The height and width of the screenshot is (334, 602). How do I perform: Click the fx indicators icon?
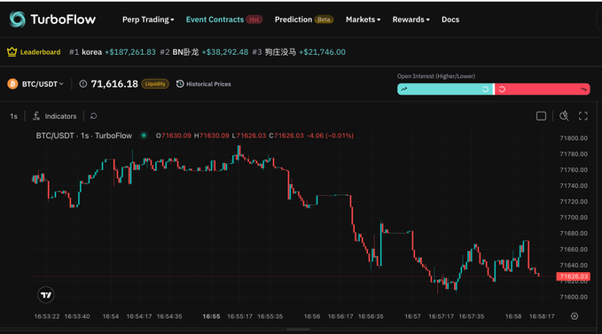point(36,116)
